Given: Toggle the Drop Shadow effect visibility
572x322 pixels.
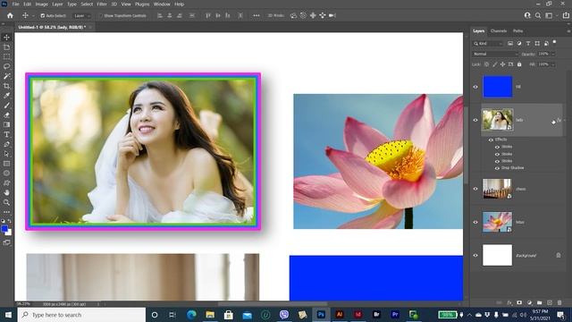Looking at the screenshot, I should [x=497, y=168].
